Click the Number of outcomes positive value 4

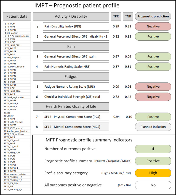[153, 149]
